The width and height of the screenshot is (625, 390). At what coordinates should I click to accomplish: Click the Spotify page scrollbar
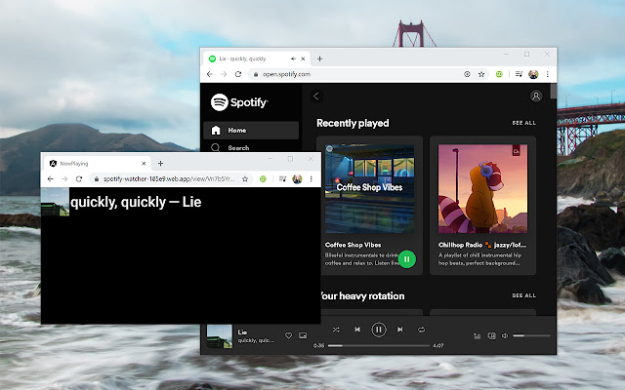554,91
